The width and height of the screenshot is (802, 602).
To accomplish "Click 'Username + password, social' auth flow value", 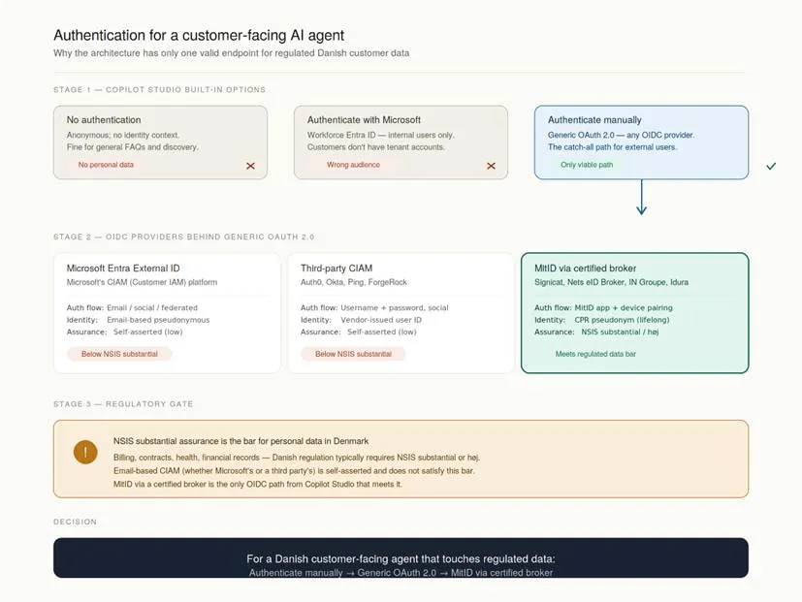I will (x=395, y=308).
